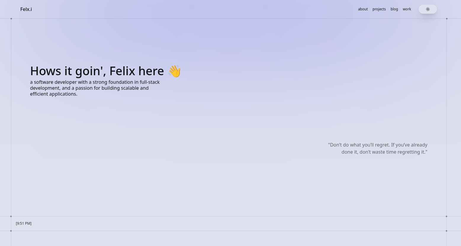Click the "Don't do what you'll regret" quote line

coord(378,145)
